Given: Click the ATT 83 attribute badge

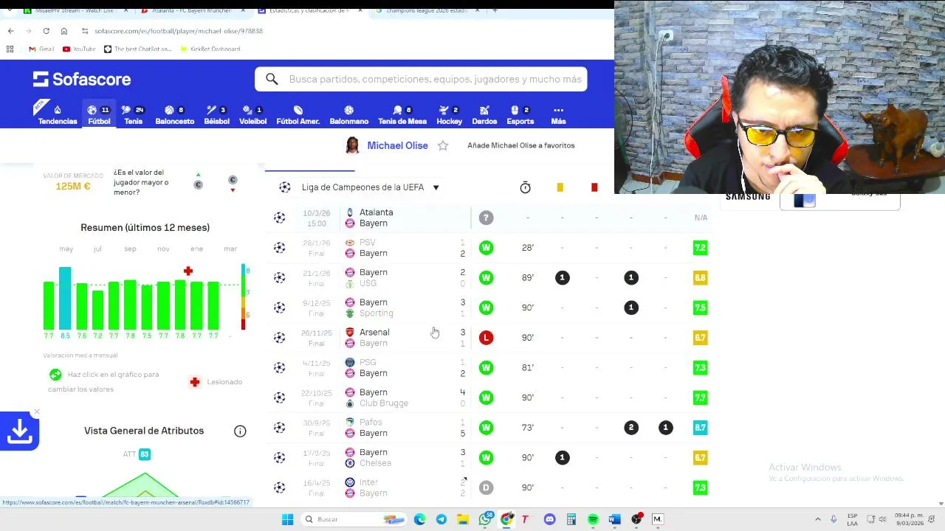Looking at the screenshot, I should [x=144, y=454].
